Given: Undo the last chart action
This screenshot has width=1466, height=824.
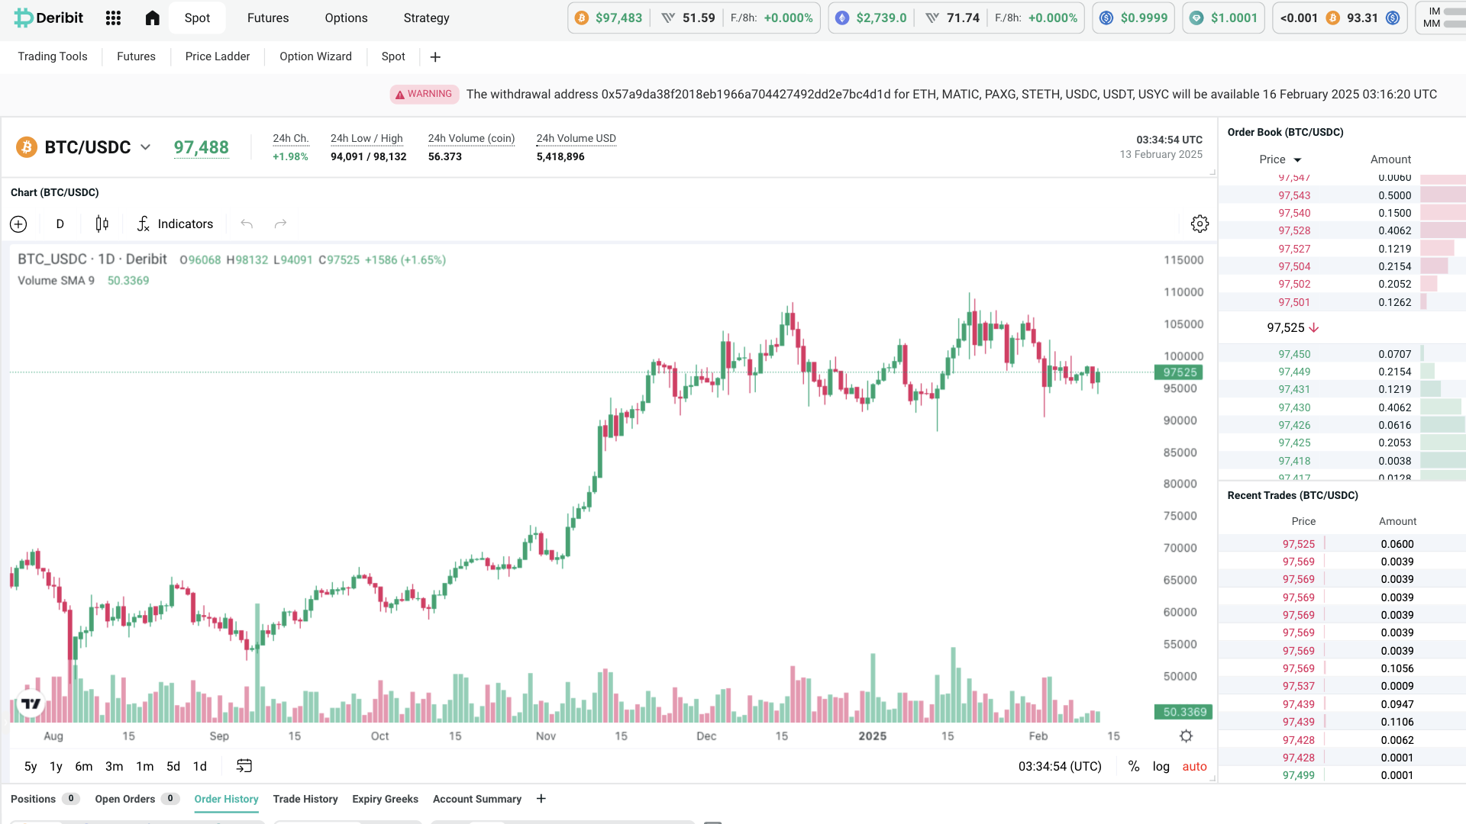Looking at the screenshot, I should pos(246,224).
